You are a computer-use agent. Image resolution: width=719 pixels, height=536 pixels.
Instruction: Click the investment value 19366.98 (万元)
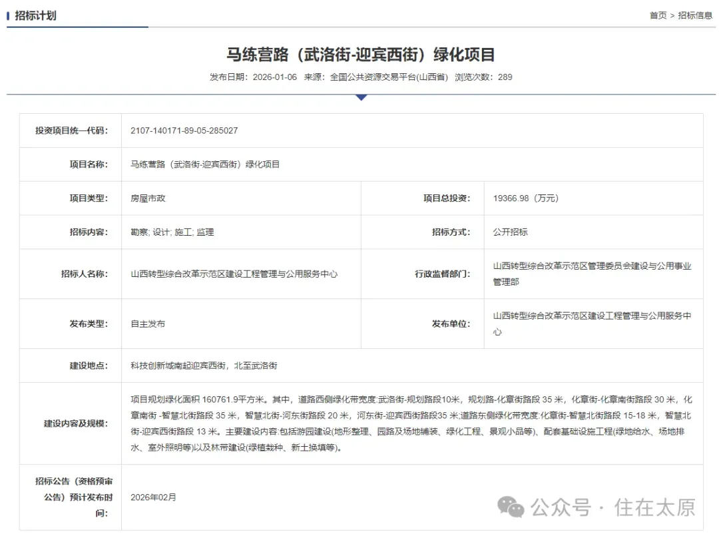(525, 198)
